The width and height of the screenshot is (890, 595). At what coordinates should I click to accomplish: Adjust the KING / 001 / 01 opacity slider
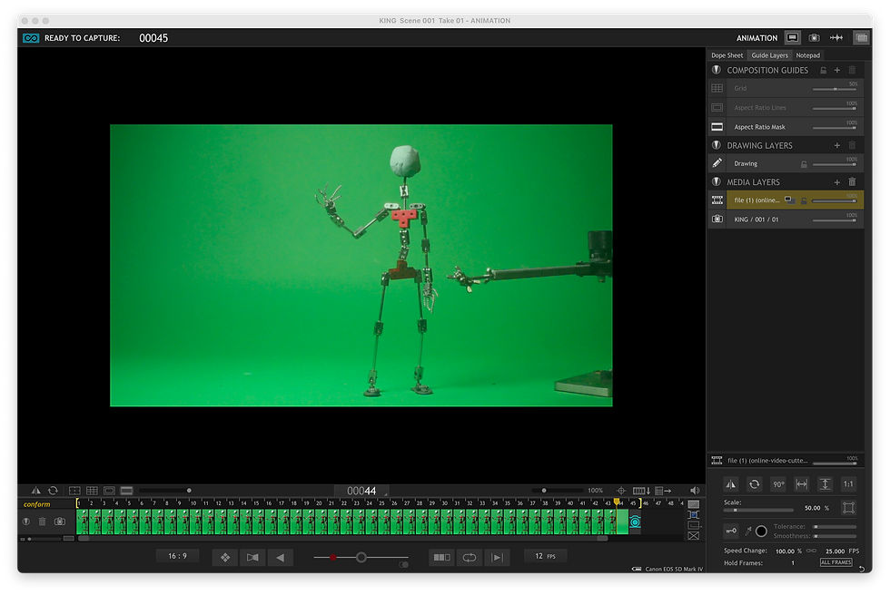835,220
